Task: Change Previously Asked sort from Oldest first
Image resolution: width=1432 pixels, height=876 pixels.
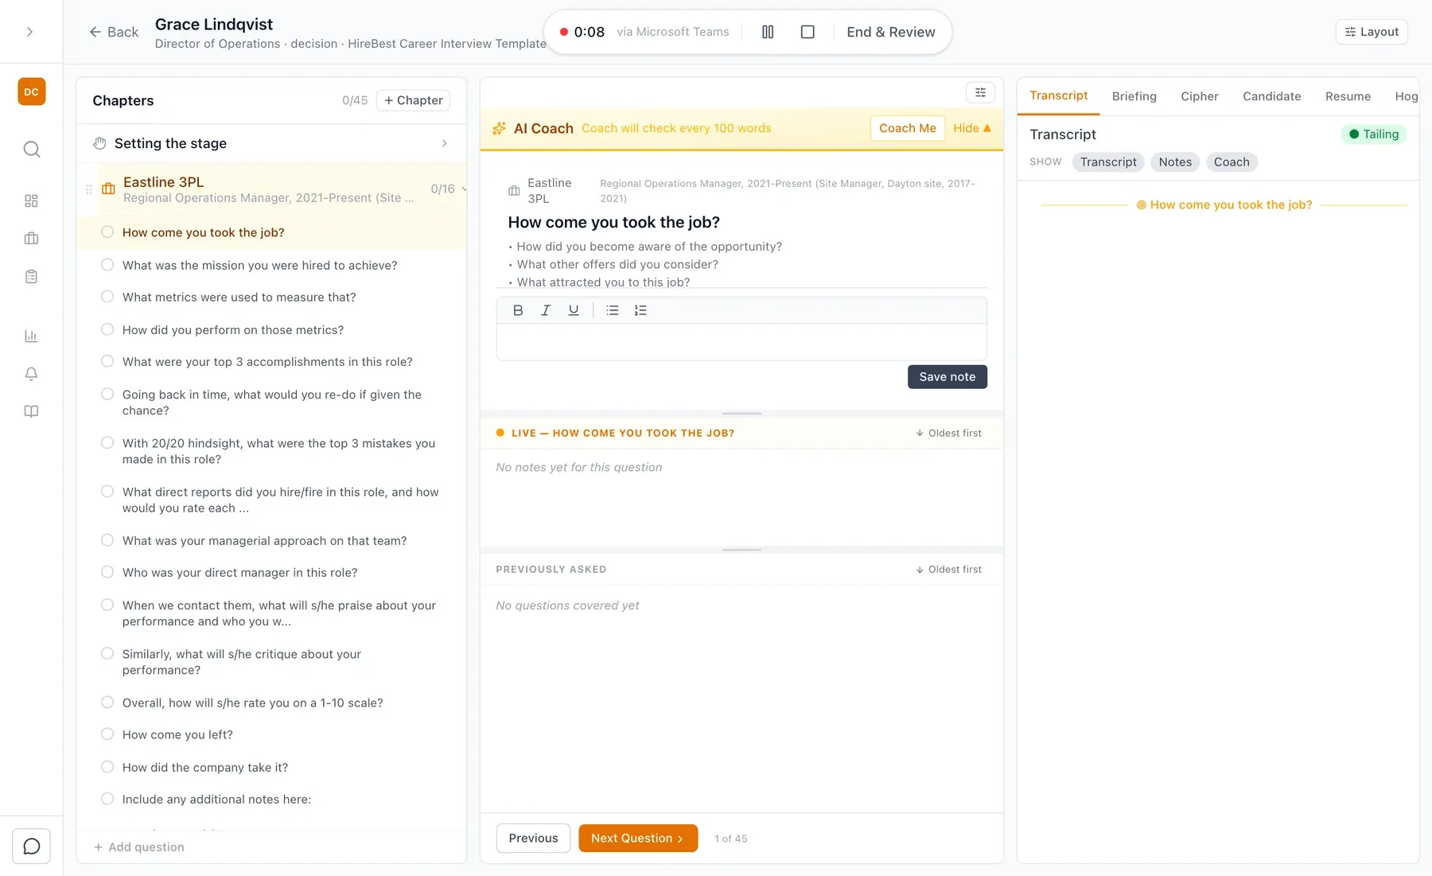Action: pos(948,569)
